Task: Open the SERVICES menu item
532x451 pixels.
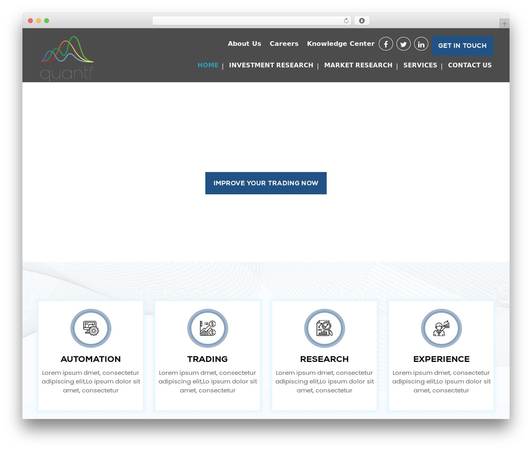Action: click(420, 65)
